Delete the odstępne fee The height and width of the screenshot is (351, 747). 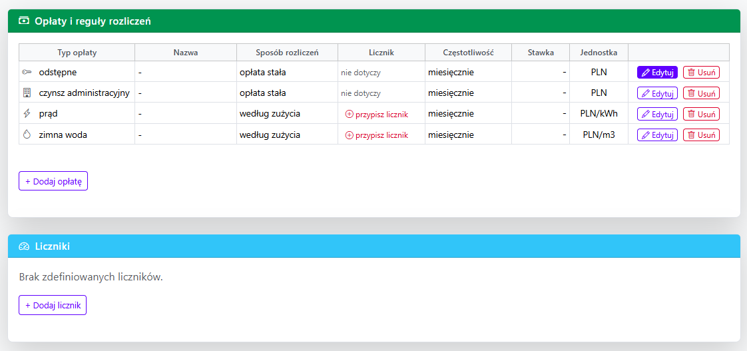point(701,73)
